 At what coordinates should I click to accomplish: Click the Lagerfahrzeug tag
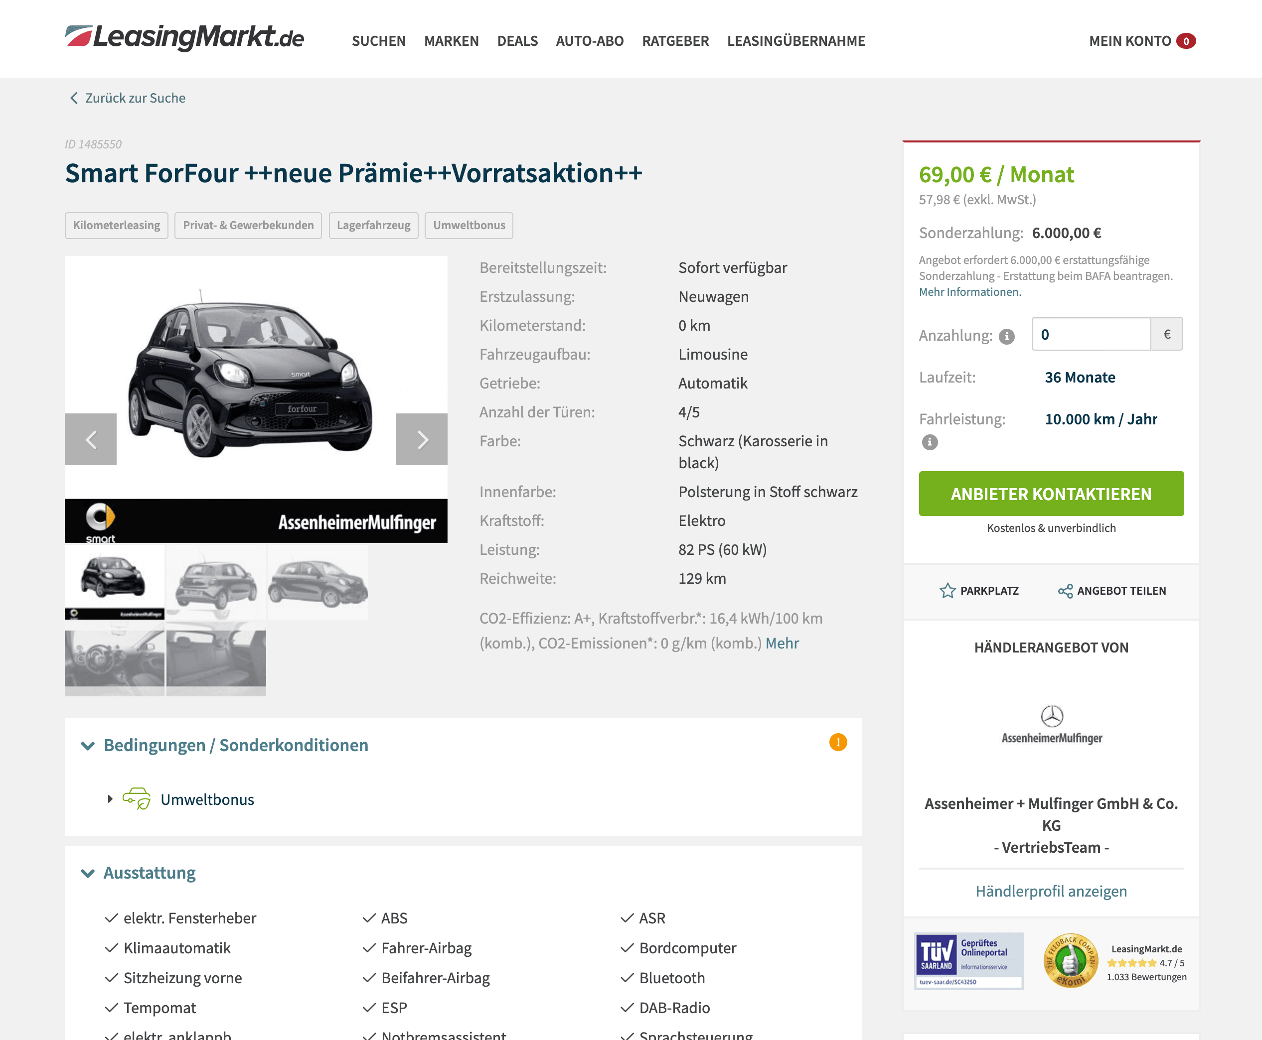tap(373, 225)
